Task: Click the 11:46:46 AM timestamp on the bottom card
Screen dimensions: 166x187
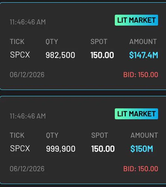Action: [x=27, y=116]
